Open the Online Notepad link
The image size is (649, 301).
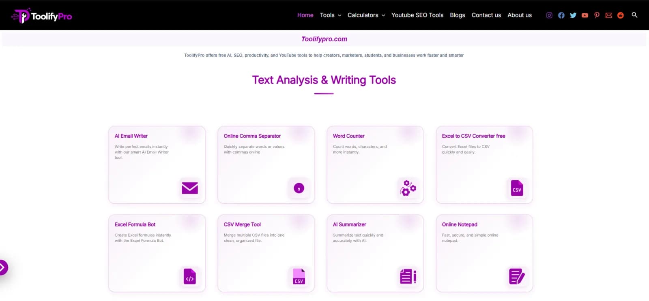coord(460,224)
